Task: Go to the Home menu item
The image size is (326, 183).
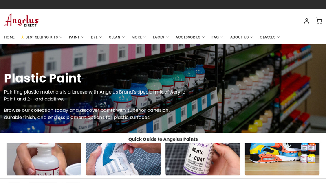Action: click(x=9, y=37)
